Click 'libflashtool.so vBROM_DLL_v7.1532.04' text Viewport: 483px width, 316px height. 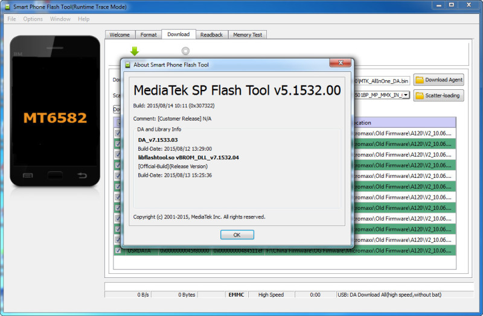click(188, 157)
